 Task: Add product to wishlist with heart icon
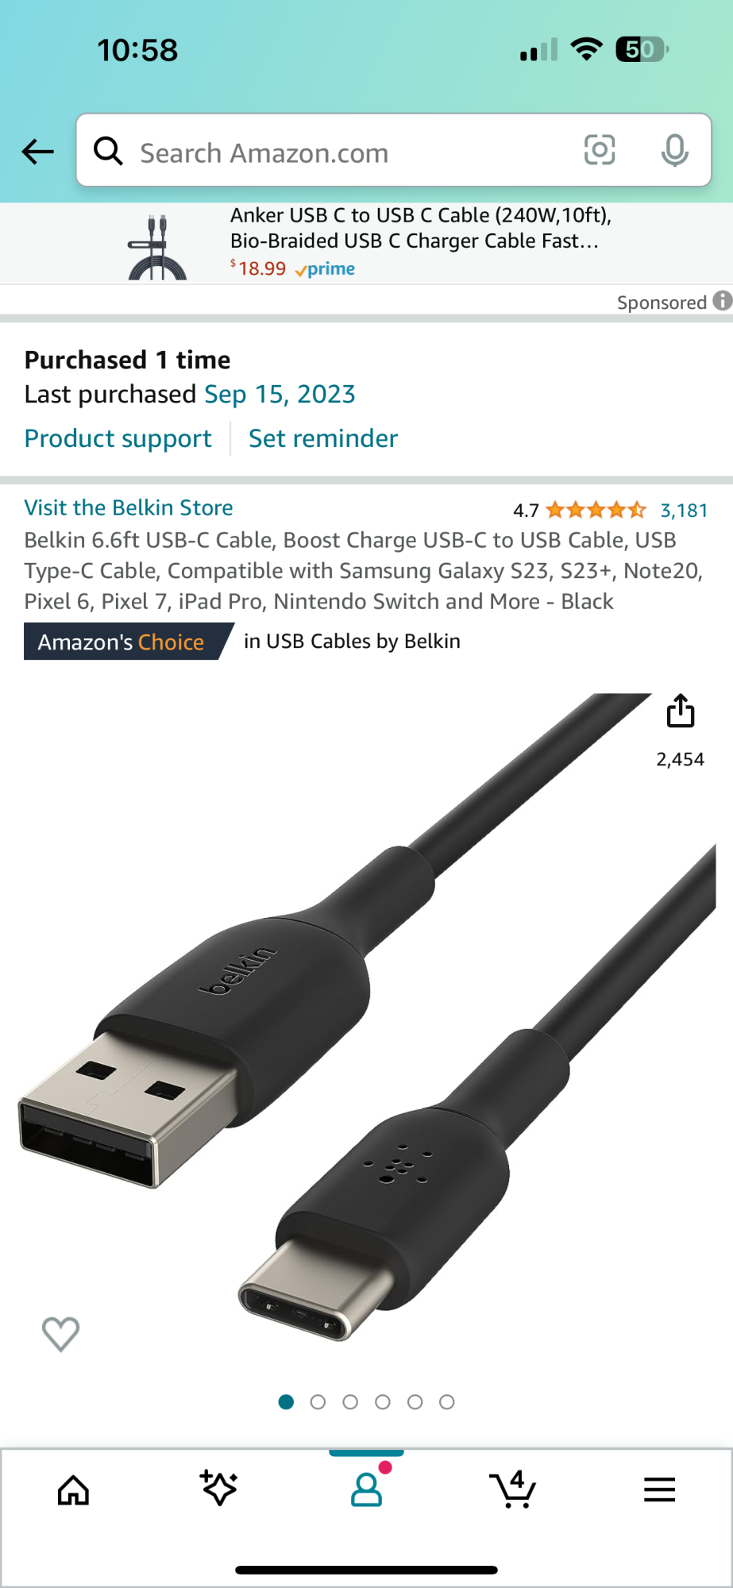pos(60,1334)
